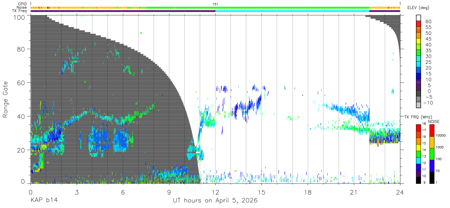Click the TX FRQ (MHz) legend title
Viewport: 450px width, 208px height.
pyautogui.click(x=419, y=117)
